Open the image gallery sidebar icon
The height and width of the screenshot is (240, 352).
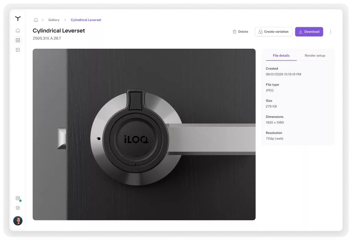[18, 50]
